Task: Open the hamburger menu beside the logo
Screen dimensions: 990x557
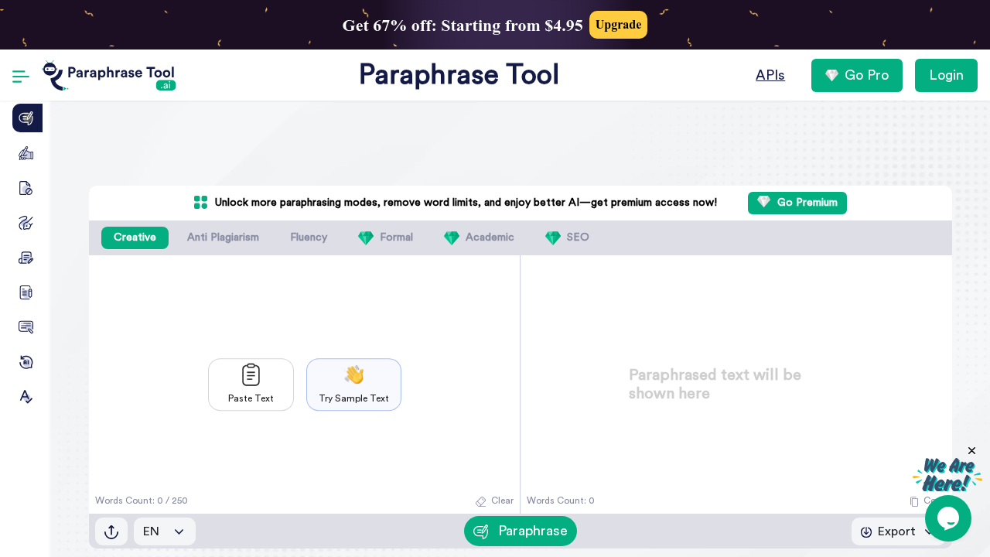Action: (20, 75)
